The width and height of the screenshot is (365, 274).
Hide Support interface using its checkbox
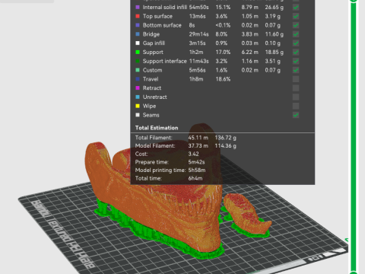pos(296,61)
